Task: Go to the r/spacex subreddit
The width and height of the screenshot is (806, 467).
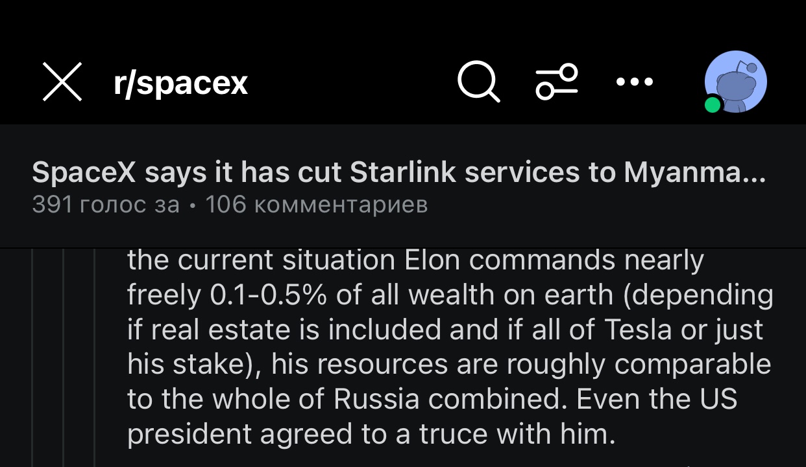Action: (180, 83)
